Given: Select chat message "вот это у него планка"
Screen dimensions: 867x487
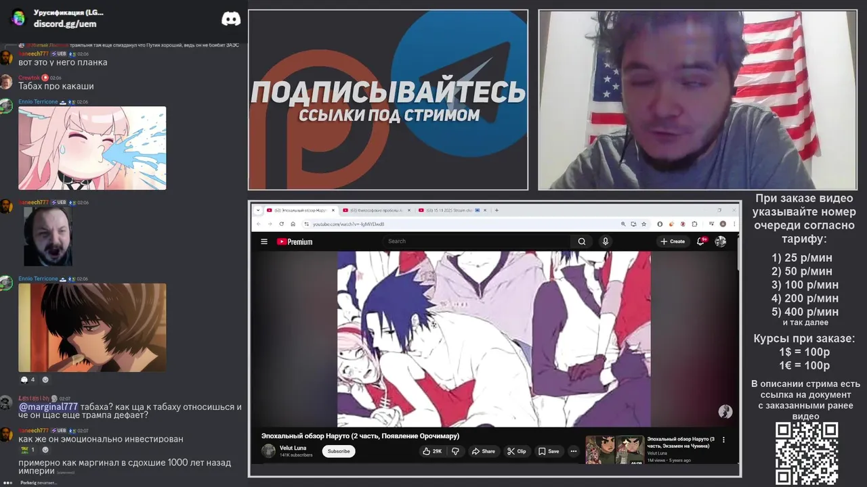Looking at the screenshot, I should pyautogui.click(x=63, y=62).
